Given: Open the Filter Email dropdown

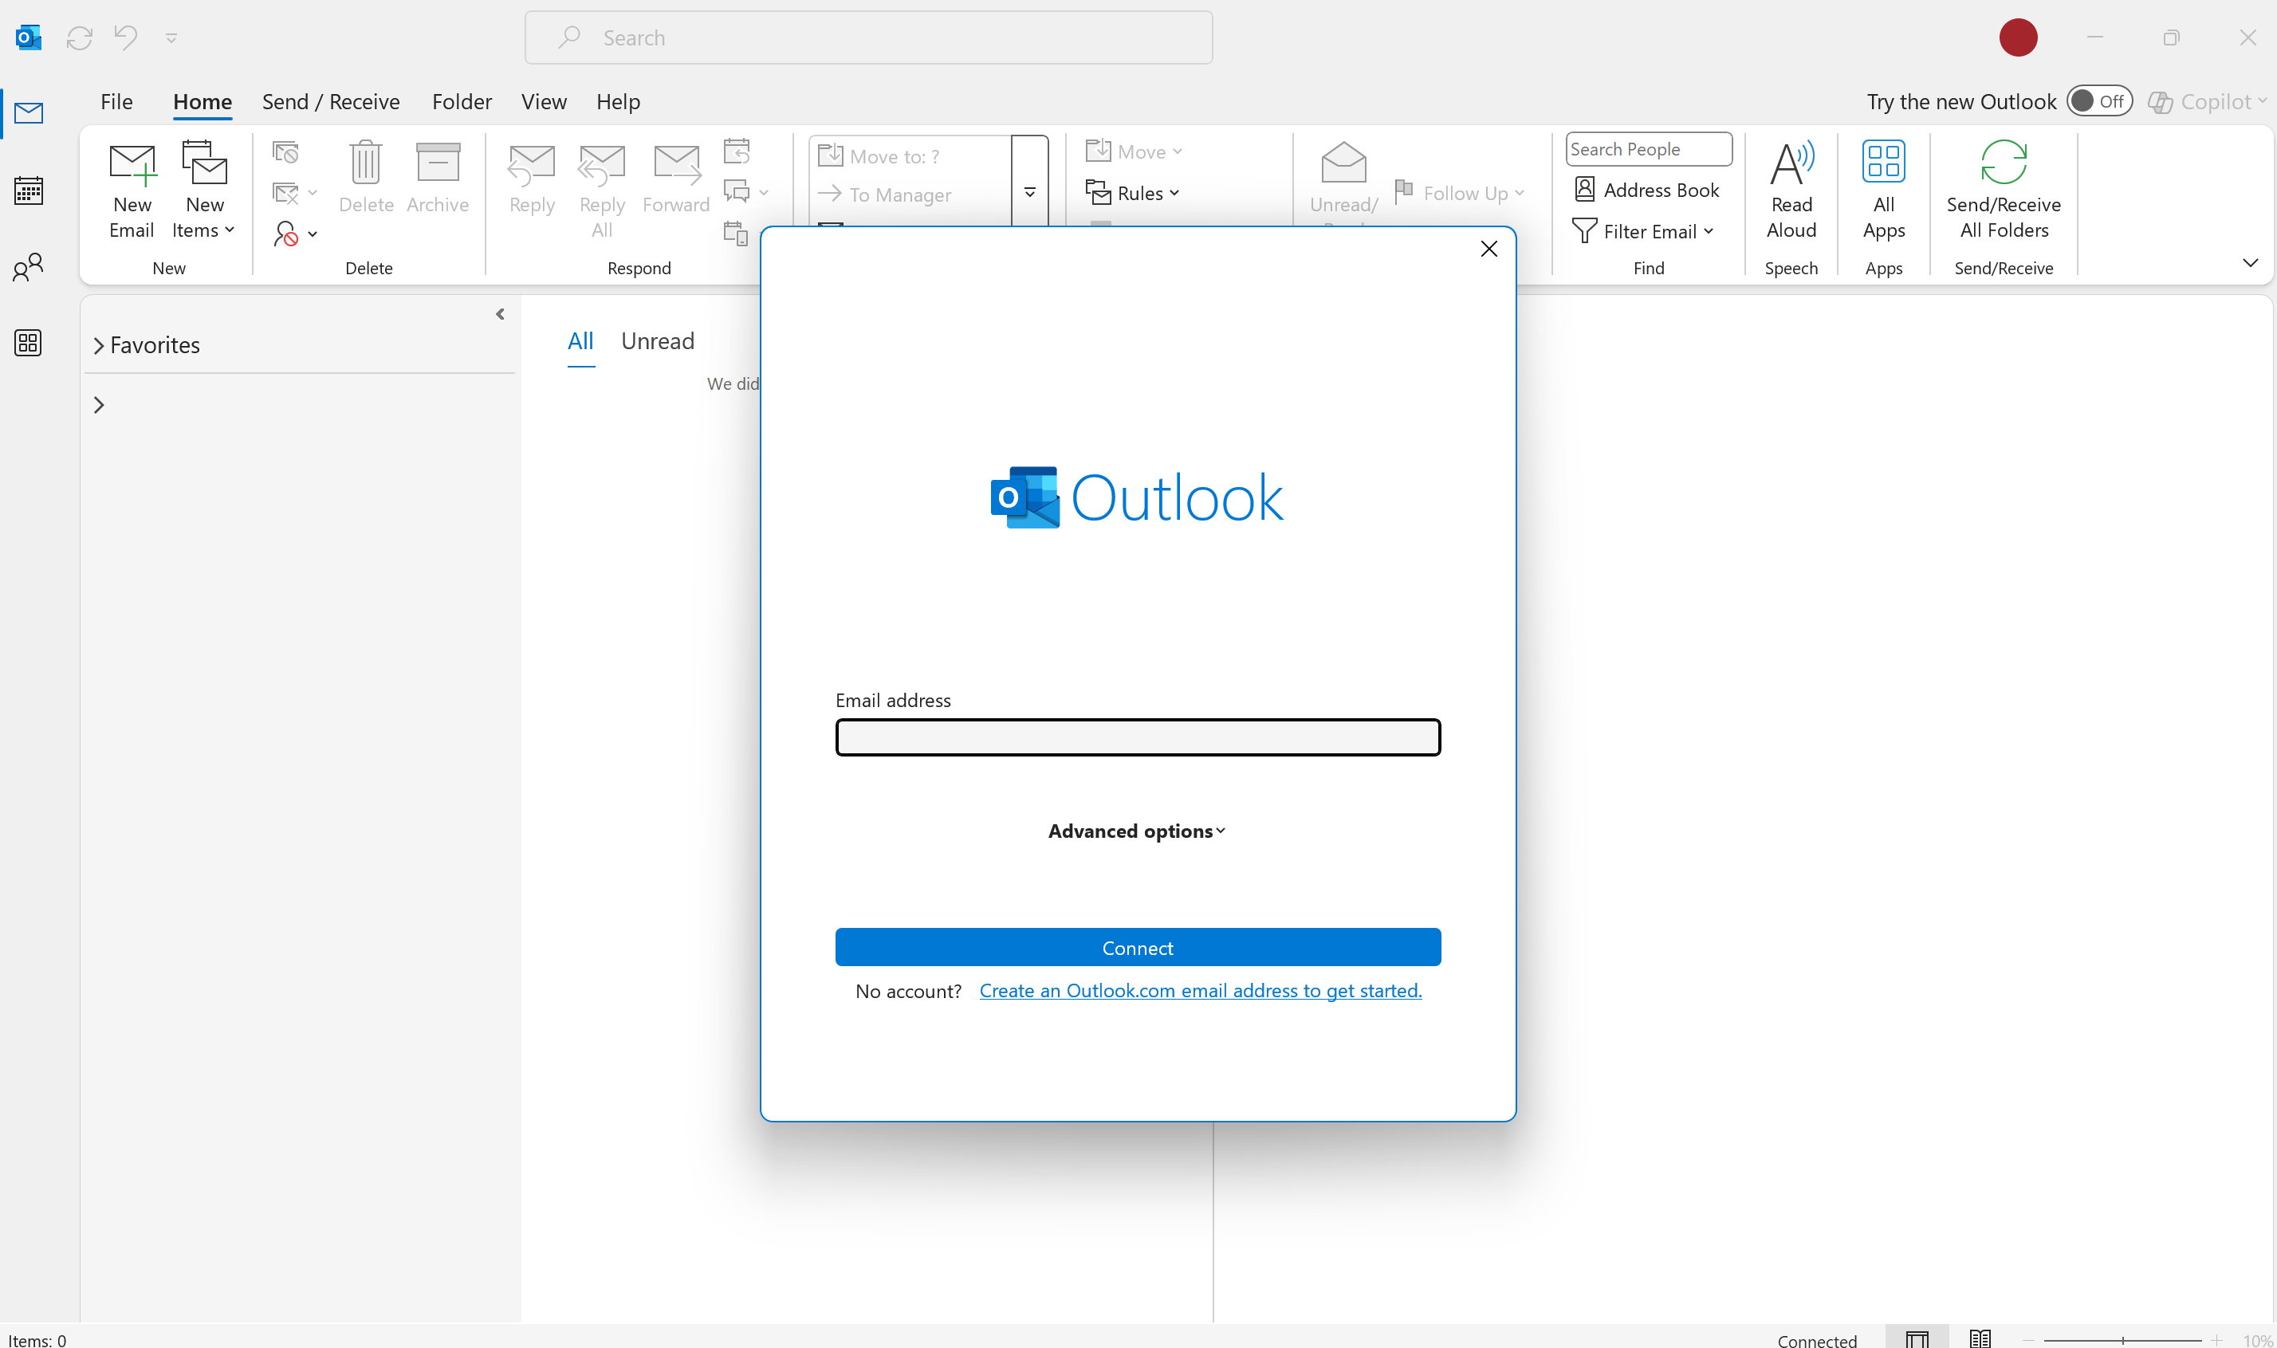Looking at the screenshot, I should coord(1643,232).
